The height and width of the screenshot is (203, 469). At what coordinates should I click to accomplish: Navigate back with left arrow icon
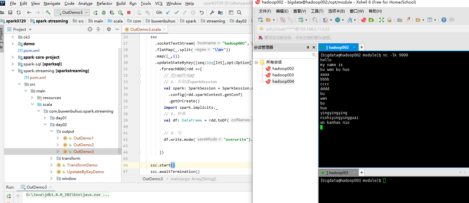(x=29, y=13)
